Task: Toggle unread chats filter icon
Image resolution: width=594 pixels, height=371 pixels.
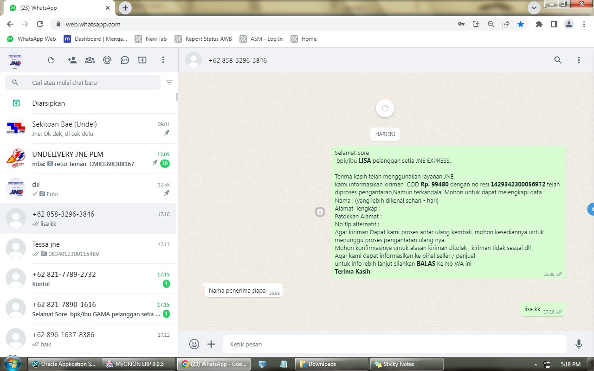Action: [169, 83]
